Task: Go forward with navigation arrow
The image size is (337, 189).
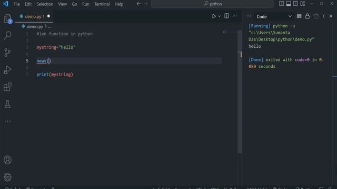Action: 146,4
